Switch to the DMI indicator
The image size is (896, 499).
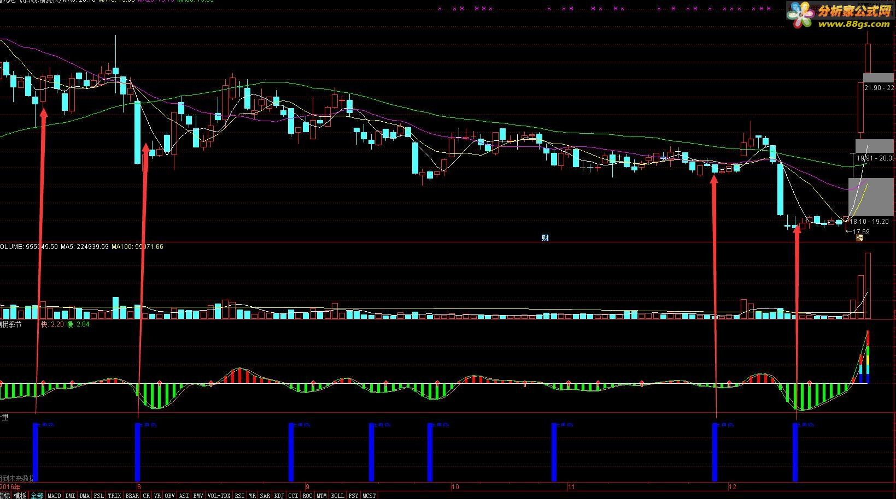[70, 496]
